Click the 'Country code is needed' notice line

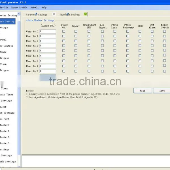pyautogui.click(x=73, y=94)
